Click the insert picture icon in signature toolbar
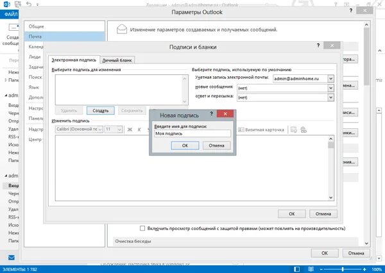 [x=294, y=129]
